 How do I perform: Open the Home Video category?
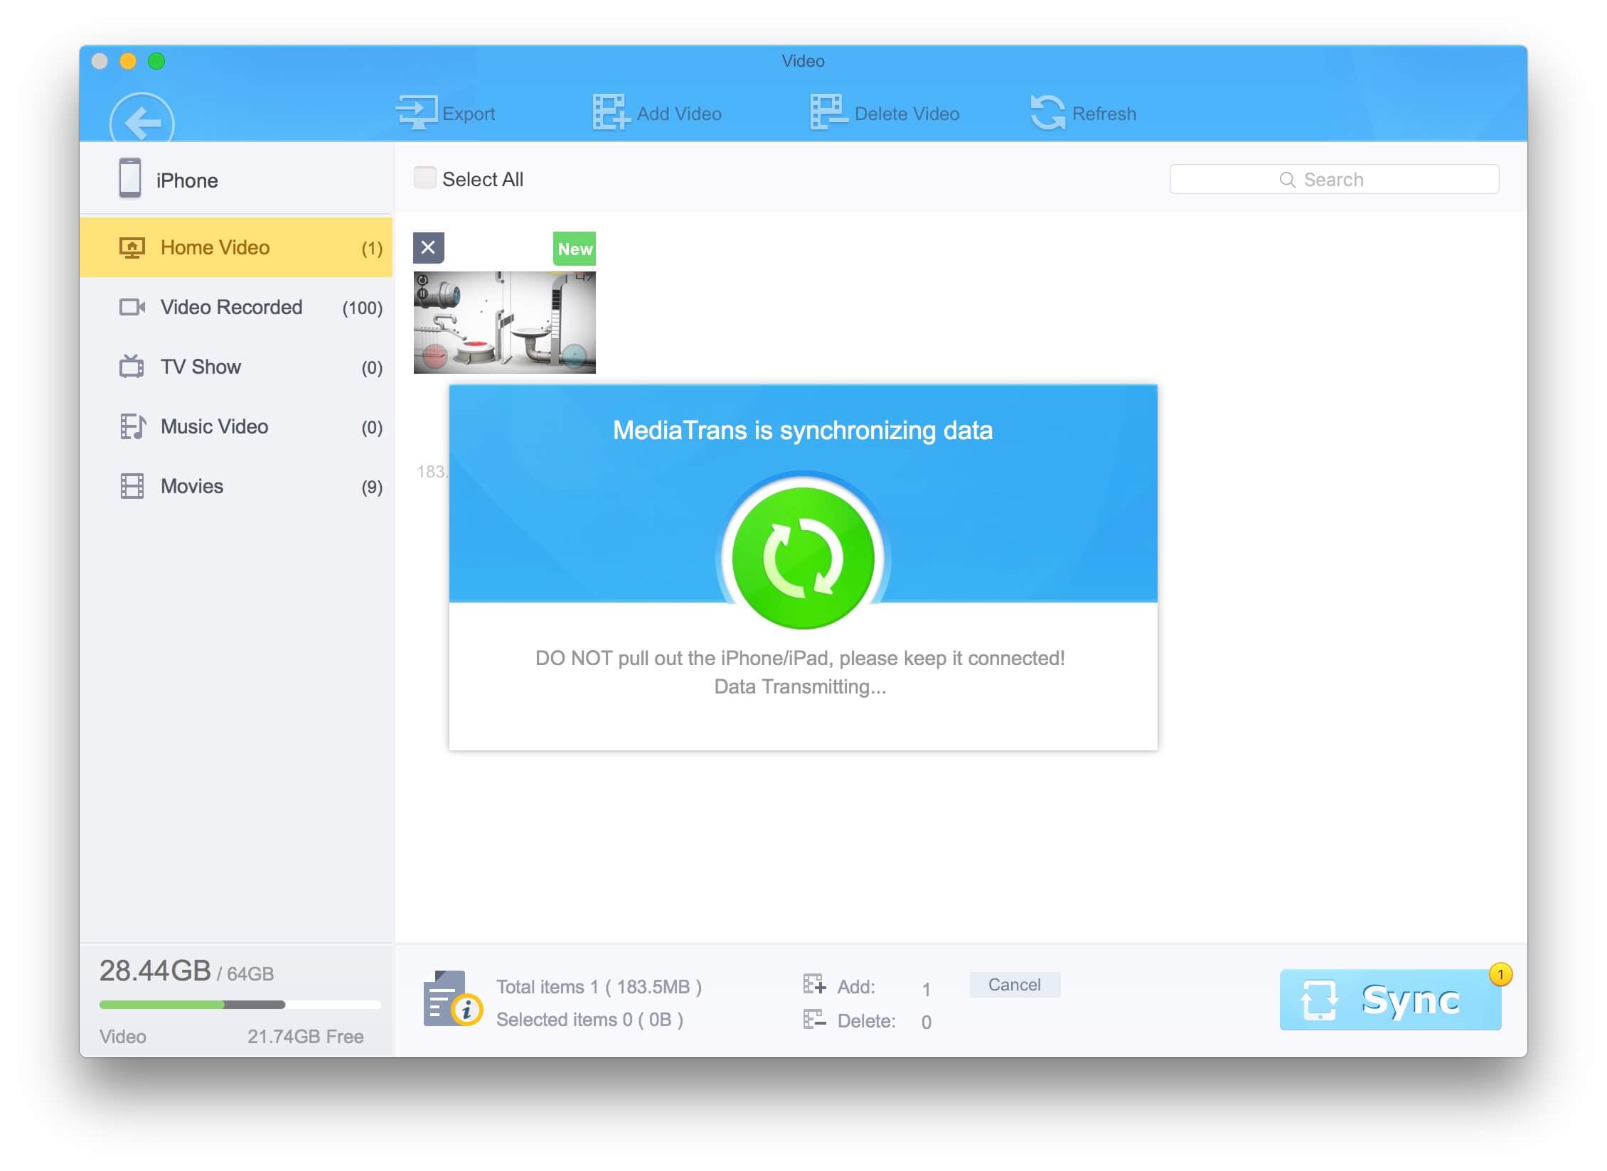[x=236, y=247]
